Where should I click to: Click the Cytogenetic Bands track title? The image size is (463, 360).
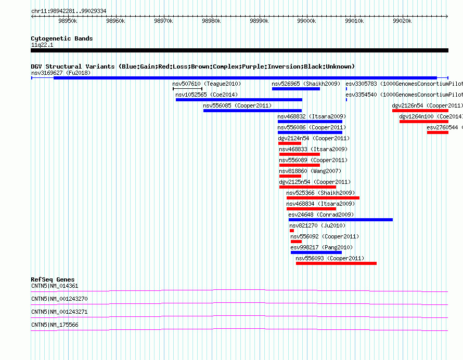coord(62,38)
